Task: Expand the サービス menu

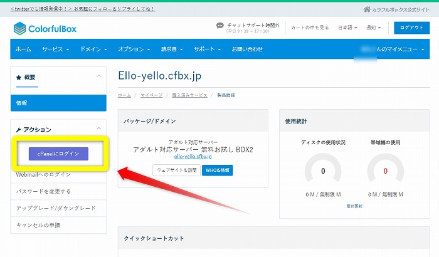Action: coord(56,49)
